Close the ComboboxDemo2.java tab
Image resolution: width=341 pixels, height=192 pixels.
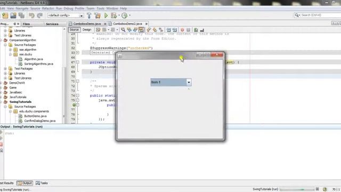[x=147, y=23]
